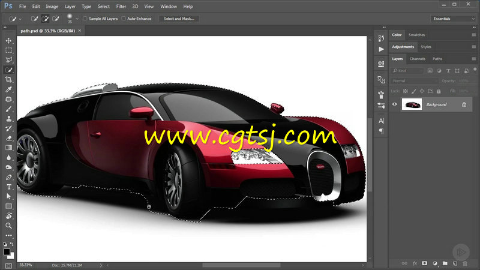Select the Polygonal Lasso tool

coord(8,60)
